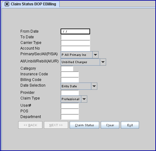Click the Claim Status button

coord(84,125)
